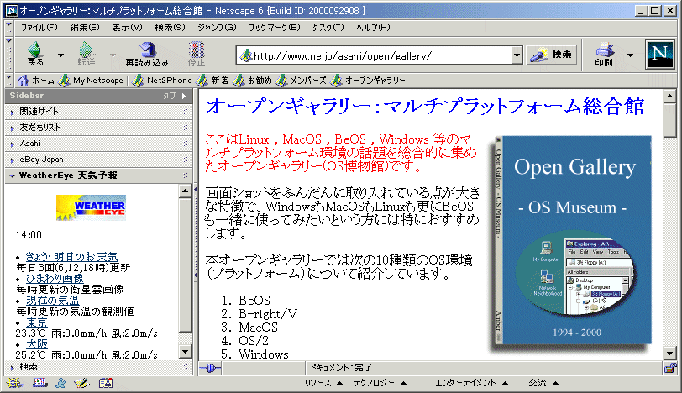
Task: Click the WeatherEye logo banner
Action: (x=91, y=207)
